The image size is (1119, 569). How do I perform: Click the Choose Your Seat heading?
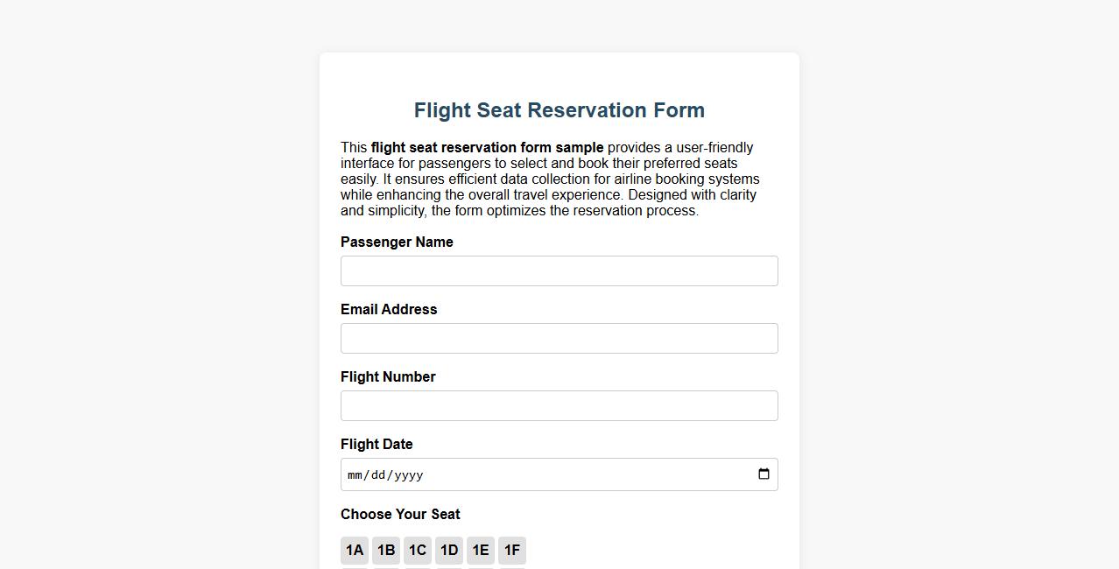pyautogui.click(x=400, y=514)
